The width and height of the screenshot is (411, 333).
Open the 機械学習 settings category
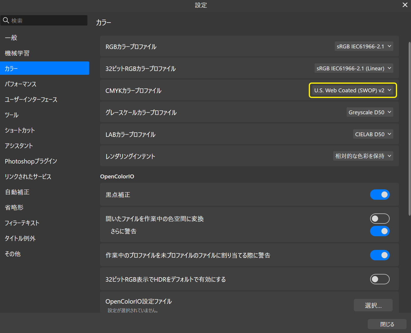tap(44, 53)
